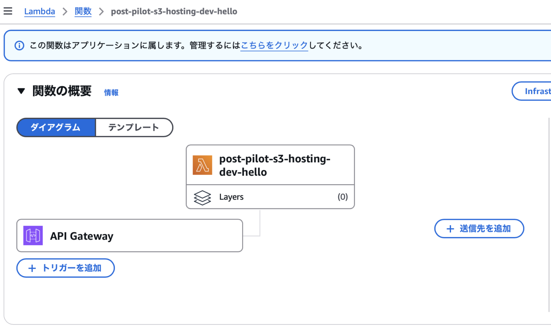The width and height of the screenshot is (551, 329).
Task: Navigate via the Lambda breadcrumb link
Action: (39, 11)
